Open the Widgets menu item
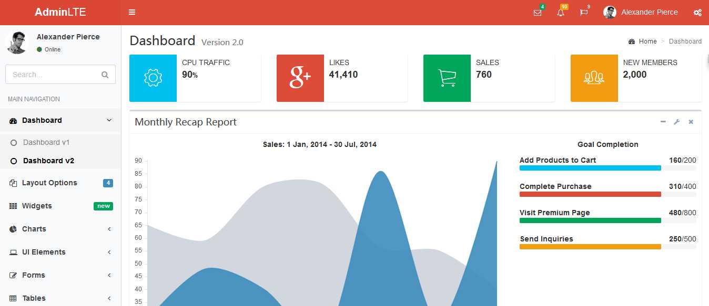This screenshot has height=306, width=709. pyautogui.click(x=60, y=206)
